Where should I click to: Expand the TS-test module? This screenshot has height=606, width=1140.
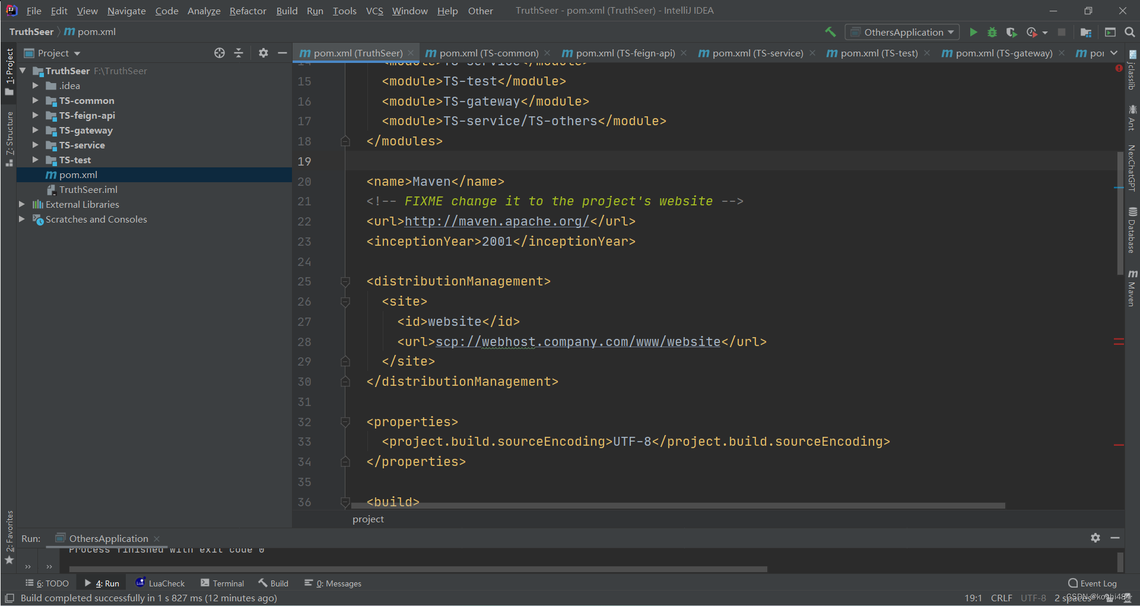tap(36, 160)
